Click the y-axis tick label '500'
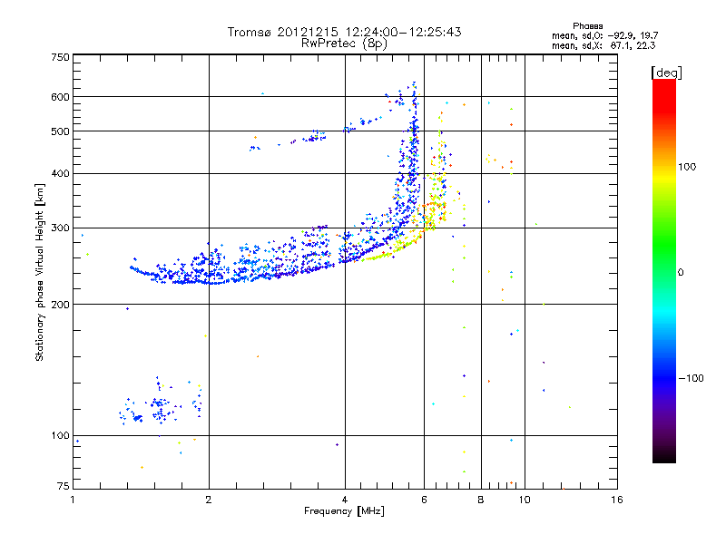This screenshot has width=726, height=544. pos(60,131)
